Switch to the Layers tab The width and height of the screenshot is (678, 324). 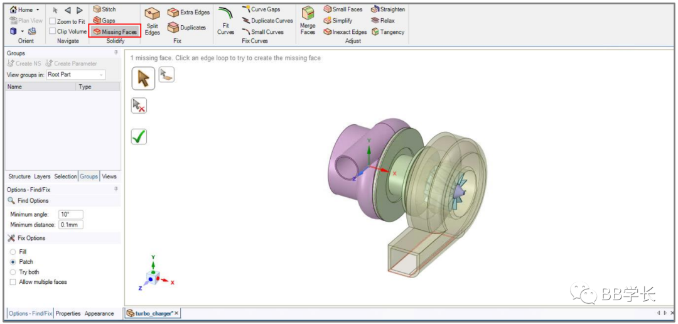point(42,176)
